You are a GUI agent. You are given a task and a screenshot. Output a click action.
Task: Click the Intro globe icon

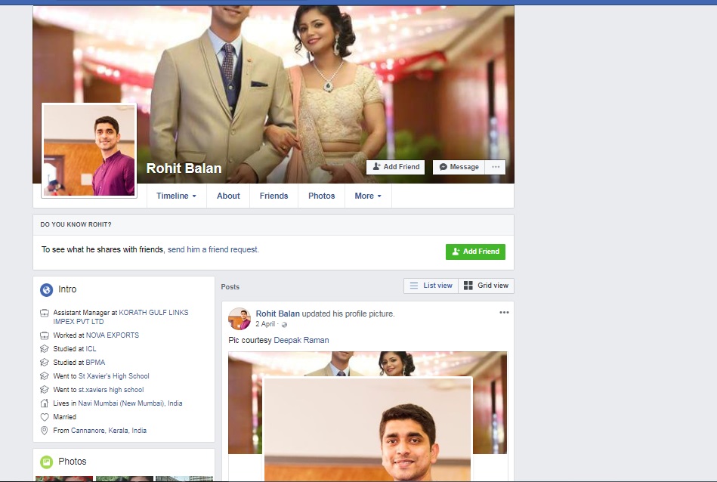(x=47, y=289)
